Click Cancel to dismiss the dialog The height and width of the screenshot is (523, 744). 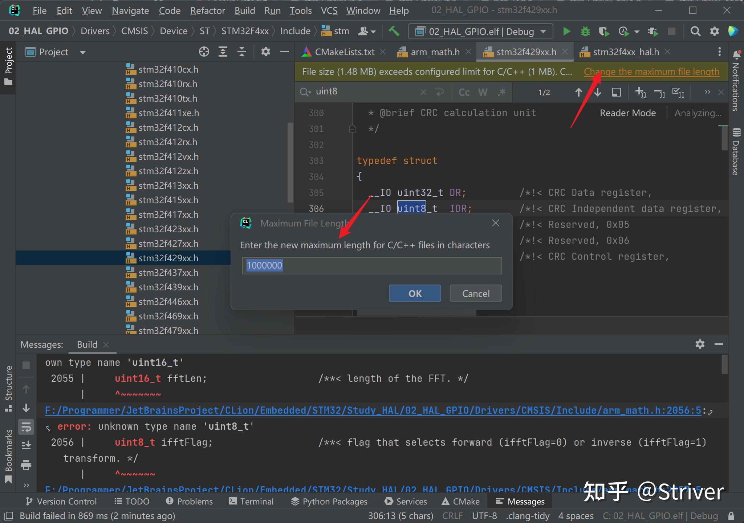coord(475,293)
